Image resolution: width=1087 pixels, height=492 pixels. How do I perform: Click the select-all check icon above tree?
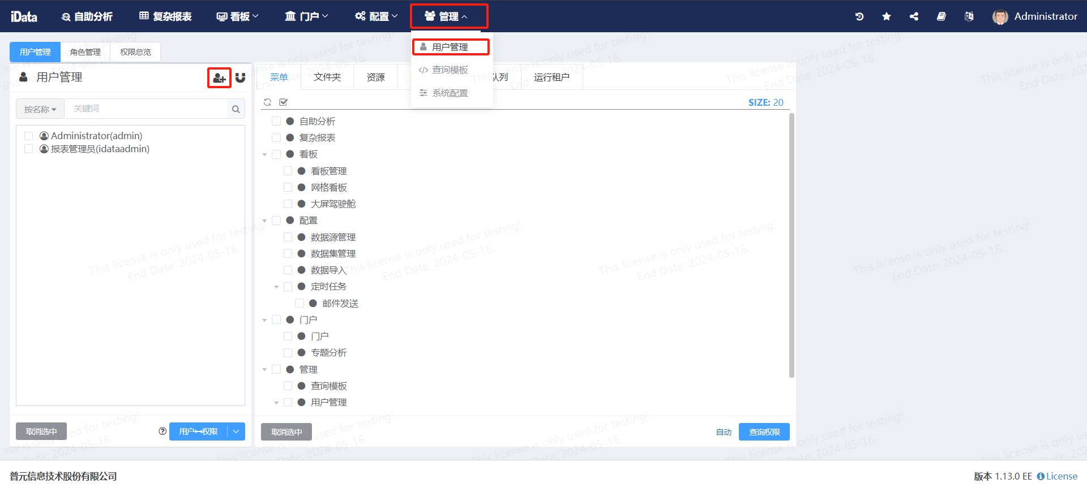pos(284,102)
